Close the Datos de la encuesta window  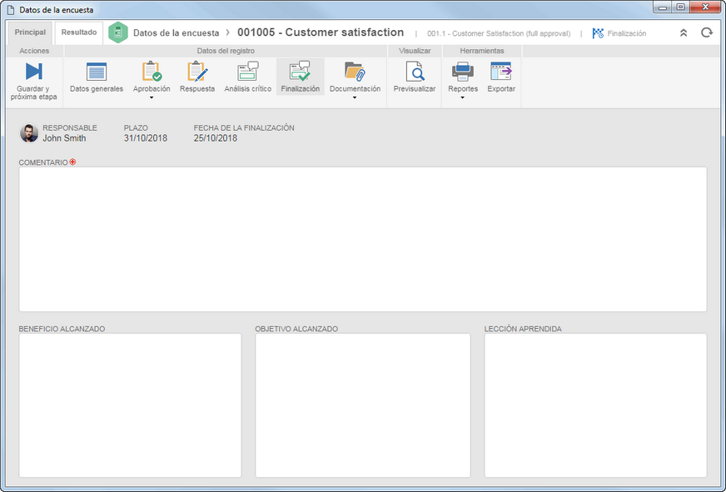(x=705, y=7)
